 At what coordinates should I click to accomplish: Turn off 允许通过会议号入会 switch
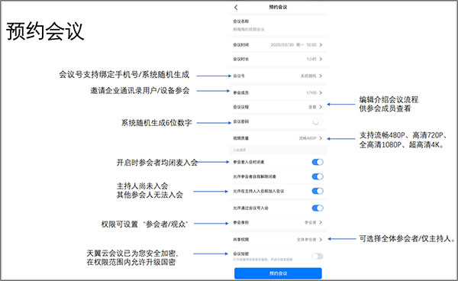coord(318,208)
